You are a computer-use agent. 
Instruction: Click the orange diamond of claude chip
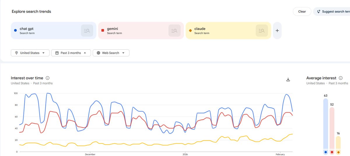click(190, 31)
